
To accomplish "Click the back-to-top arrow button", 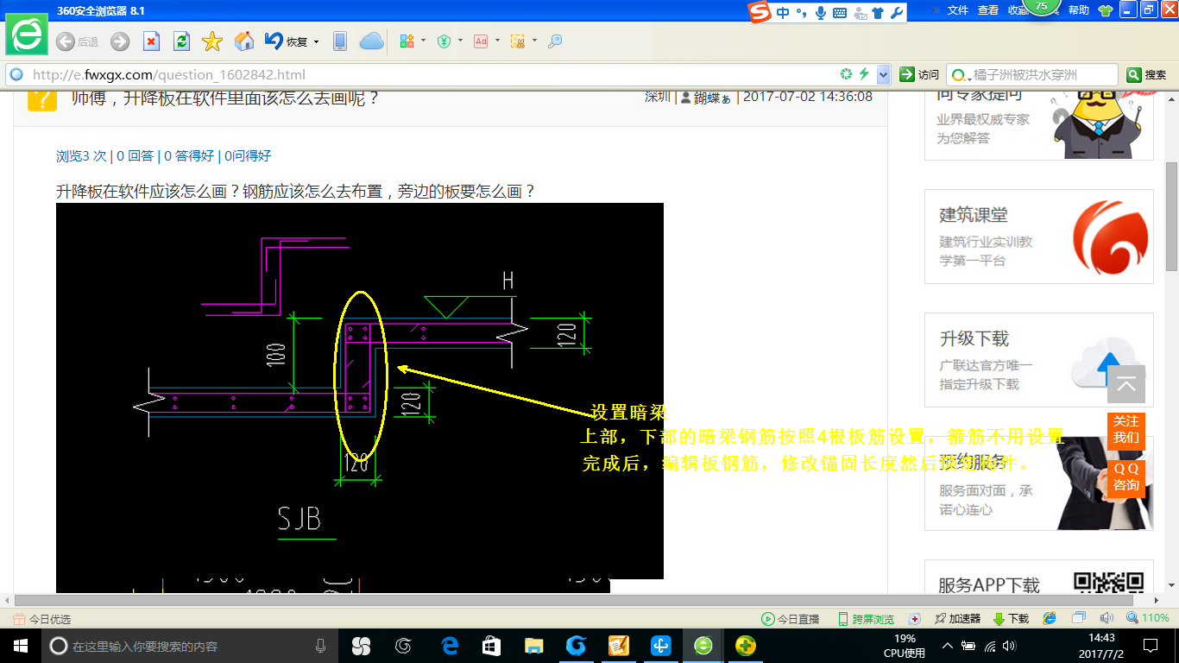I will pyautogui.click(x=1126, y=385).
